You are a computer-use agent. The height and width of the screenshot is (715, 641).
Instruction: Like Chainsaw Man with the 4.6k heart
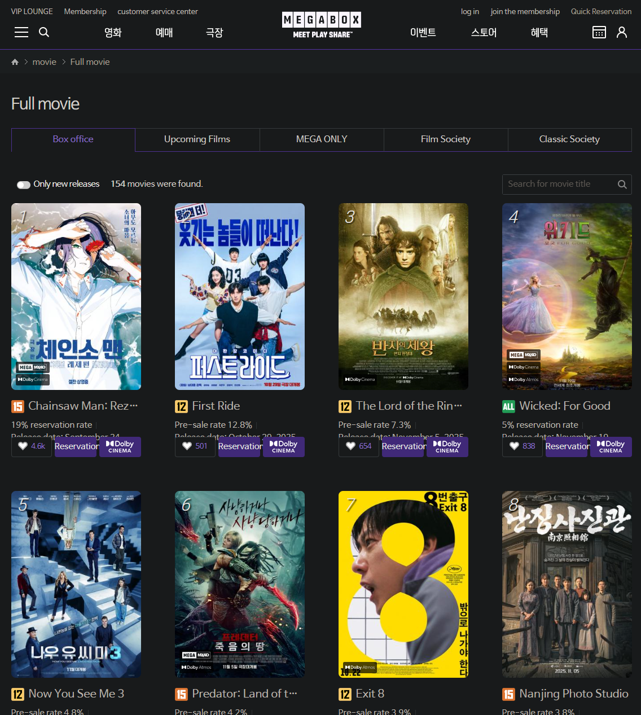(32, 446)
